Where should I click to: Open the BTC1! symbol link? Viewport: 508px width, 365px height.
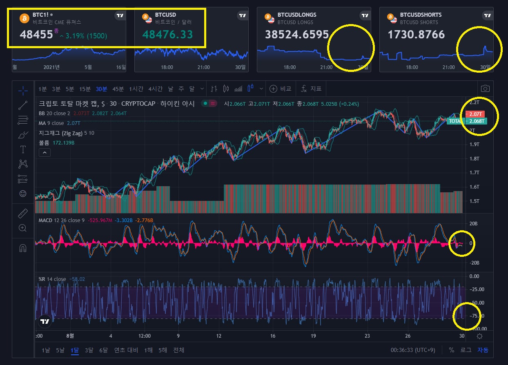click(41, 15)
